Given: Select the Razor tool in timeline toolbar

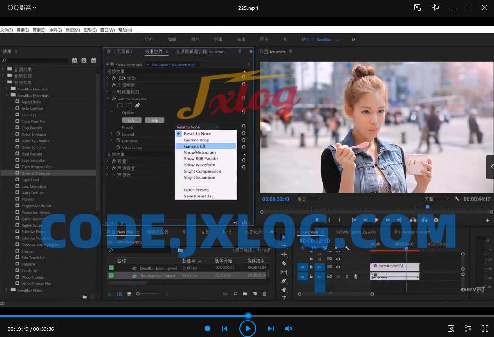Looking at the screenshot, I should [284, 263].
